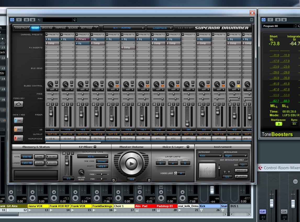This screenshot has width=300, height=222.
Task: Click the REMOVE button in Instrument panel
Action: (241, 170)
